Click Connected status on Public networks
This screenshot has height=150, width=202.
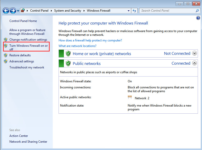coord(181,63)
